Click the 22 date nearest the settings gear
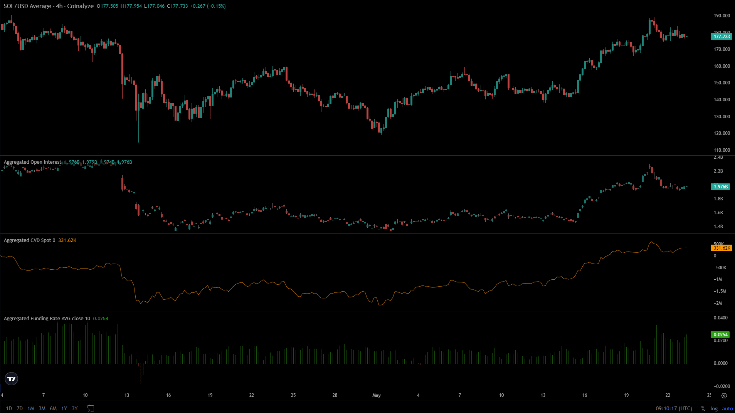The width and height of the screenshot is (735, 413). click(x=668, y=395)
